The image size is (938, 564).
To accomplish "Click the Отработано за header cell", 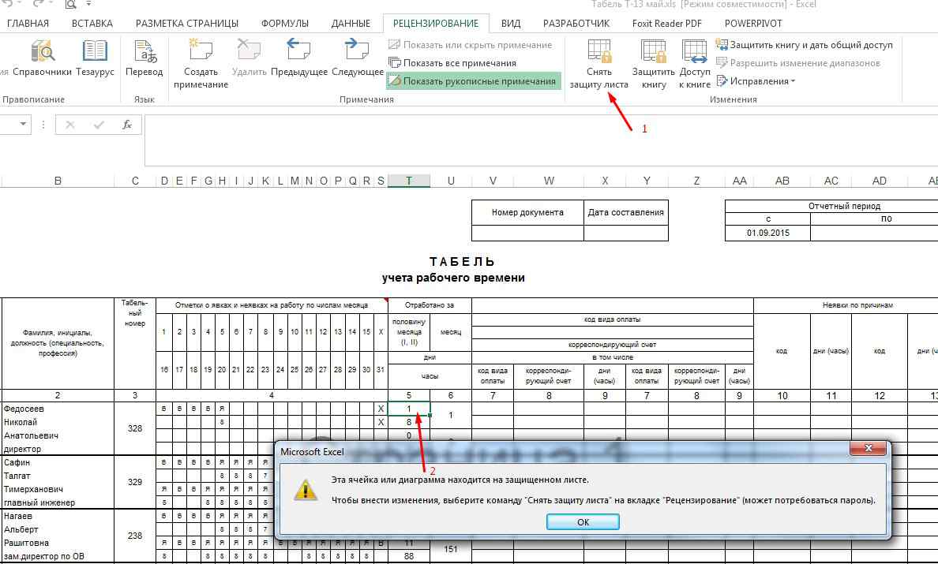I will coord(430,305).
